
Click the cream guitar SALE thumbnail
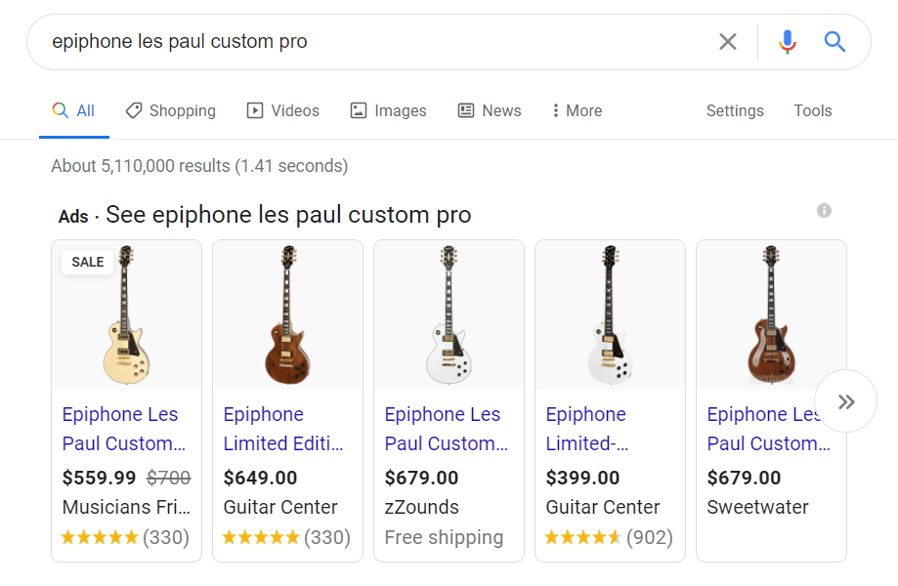126,315
